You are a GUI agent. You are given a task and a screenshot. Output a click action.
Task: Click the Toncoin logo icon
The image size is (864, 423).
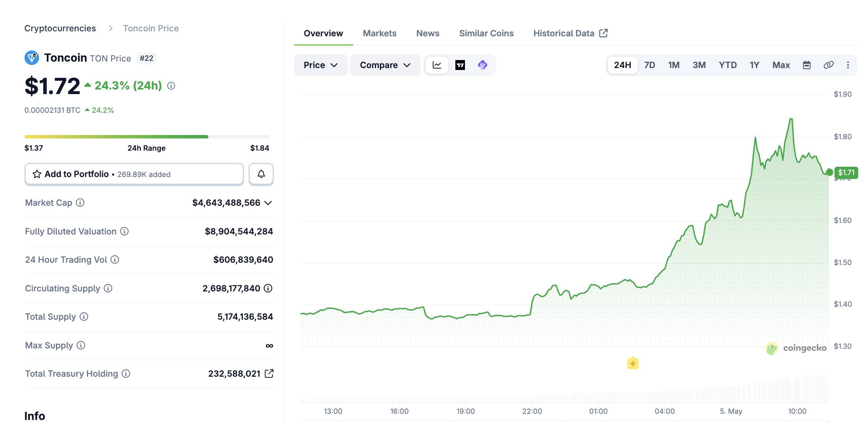coord(32,58)
